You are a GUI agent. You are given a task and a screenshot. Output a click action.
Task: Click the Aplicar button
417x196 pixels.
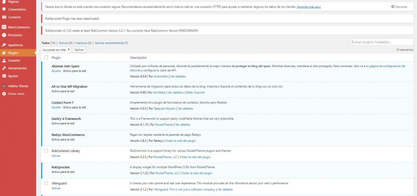coord(79,50)
